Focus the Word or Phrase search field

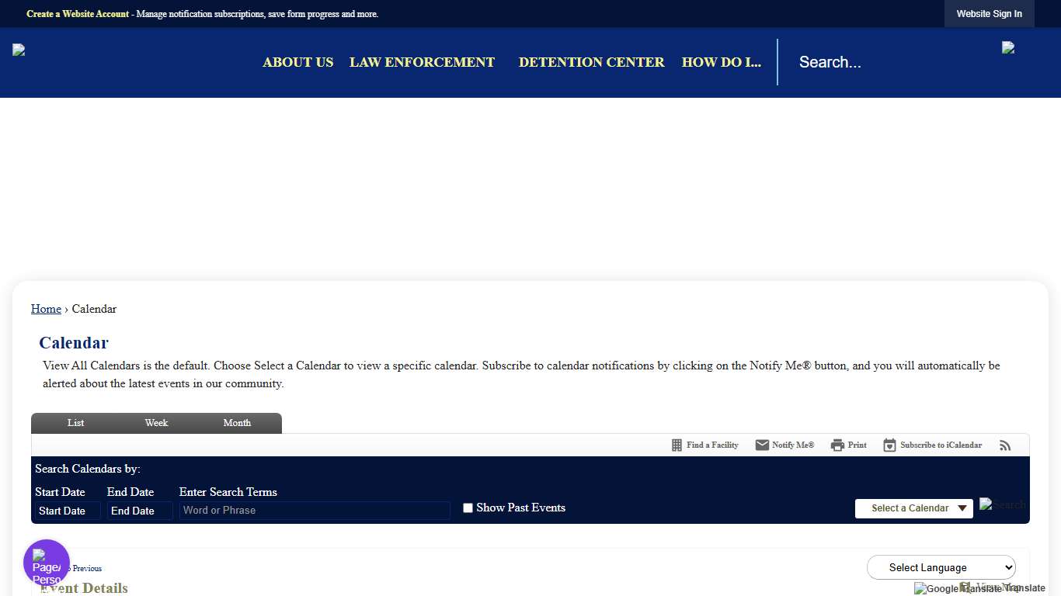click(x=314, y=511)
